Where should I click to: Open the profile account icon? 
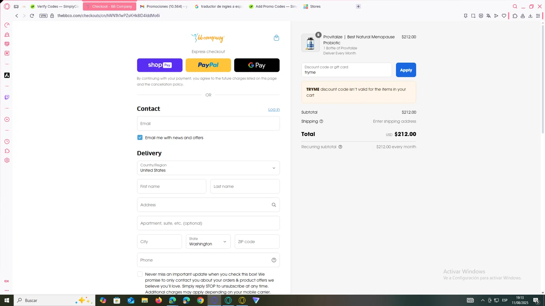point(522,16)
